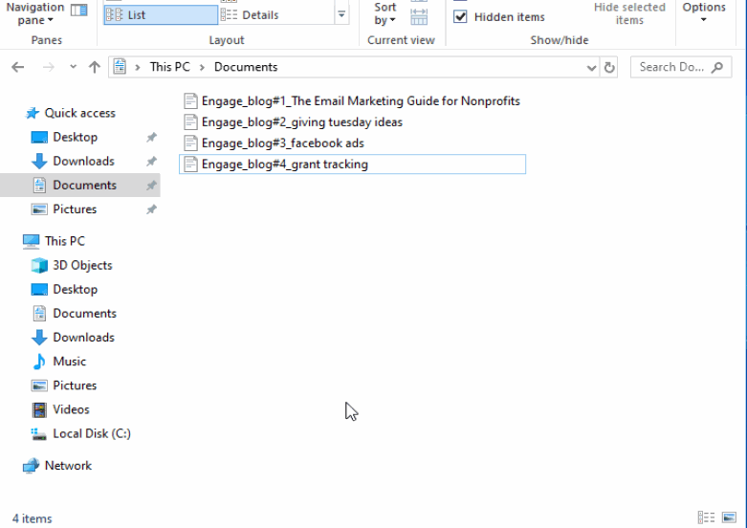Switch to the Details layout

[251, 15]
